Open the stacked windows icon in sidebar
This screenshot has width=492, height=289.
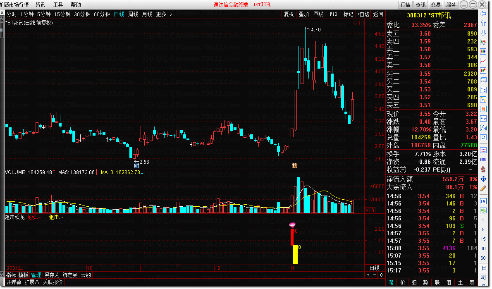(x=483, y=80)
